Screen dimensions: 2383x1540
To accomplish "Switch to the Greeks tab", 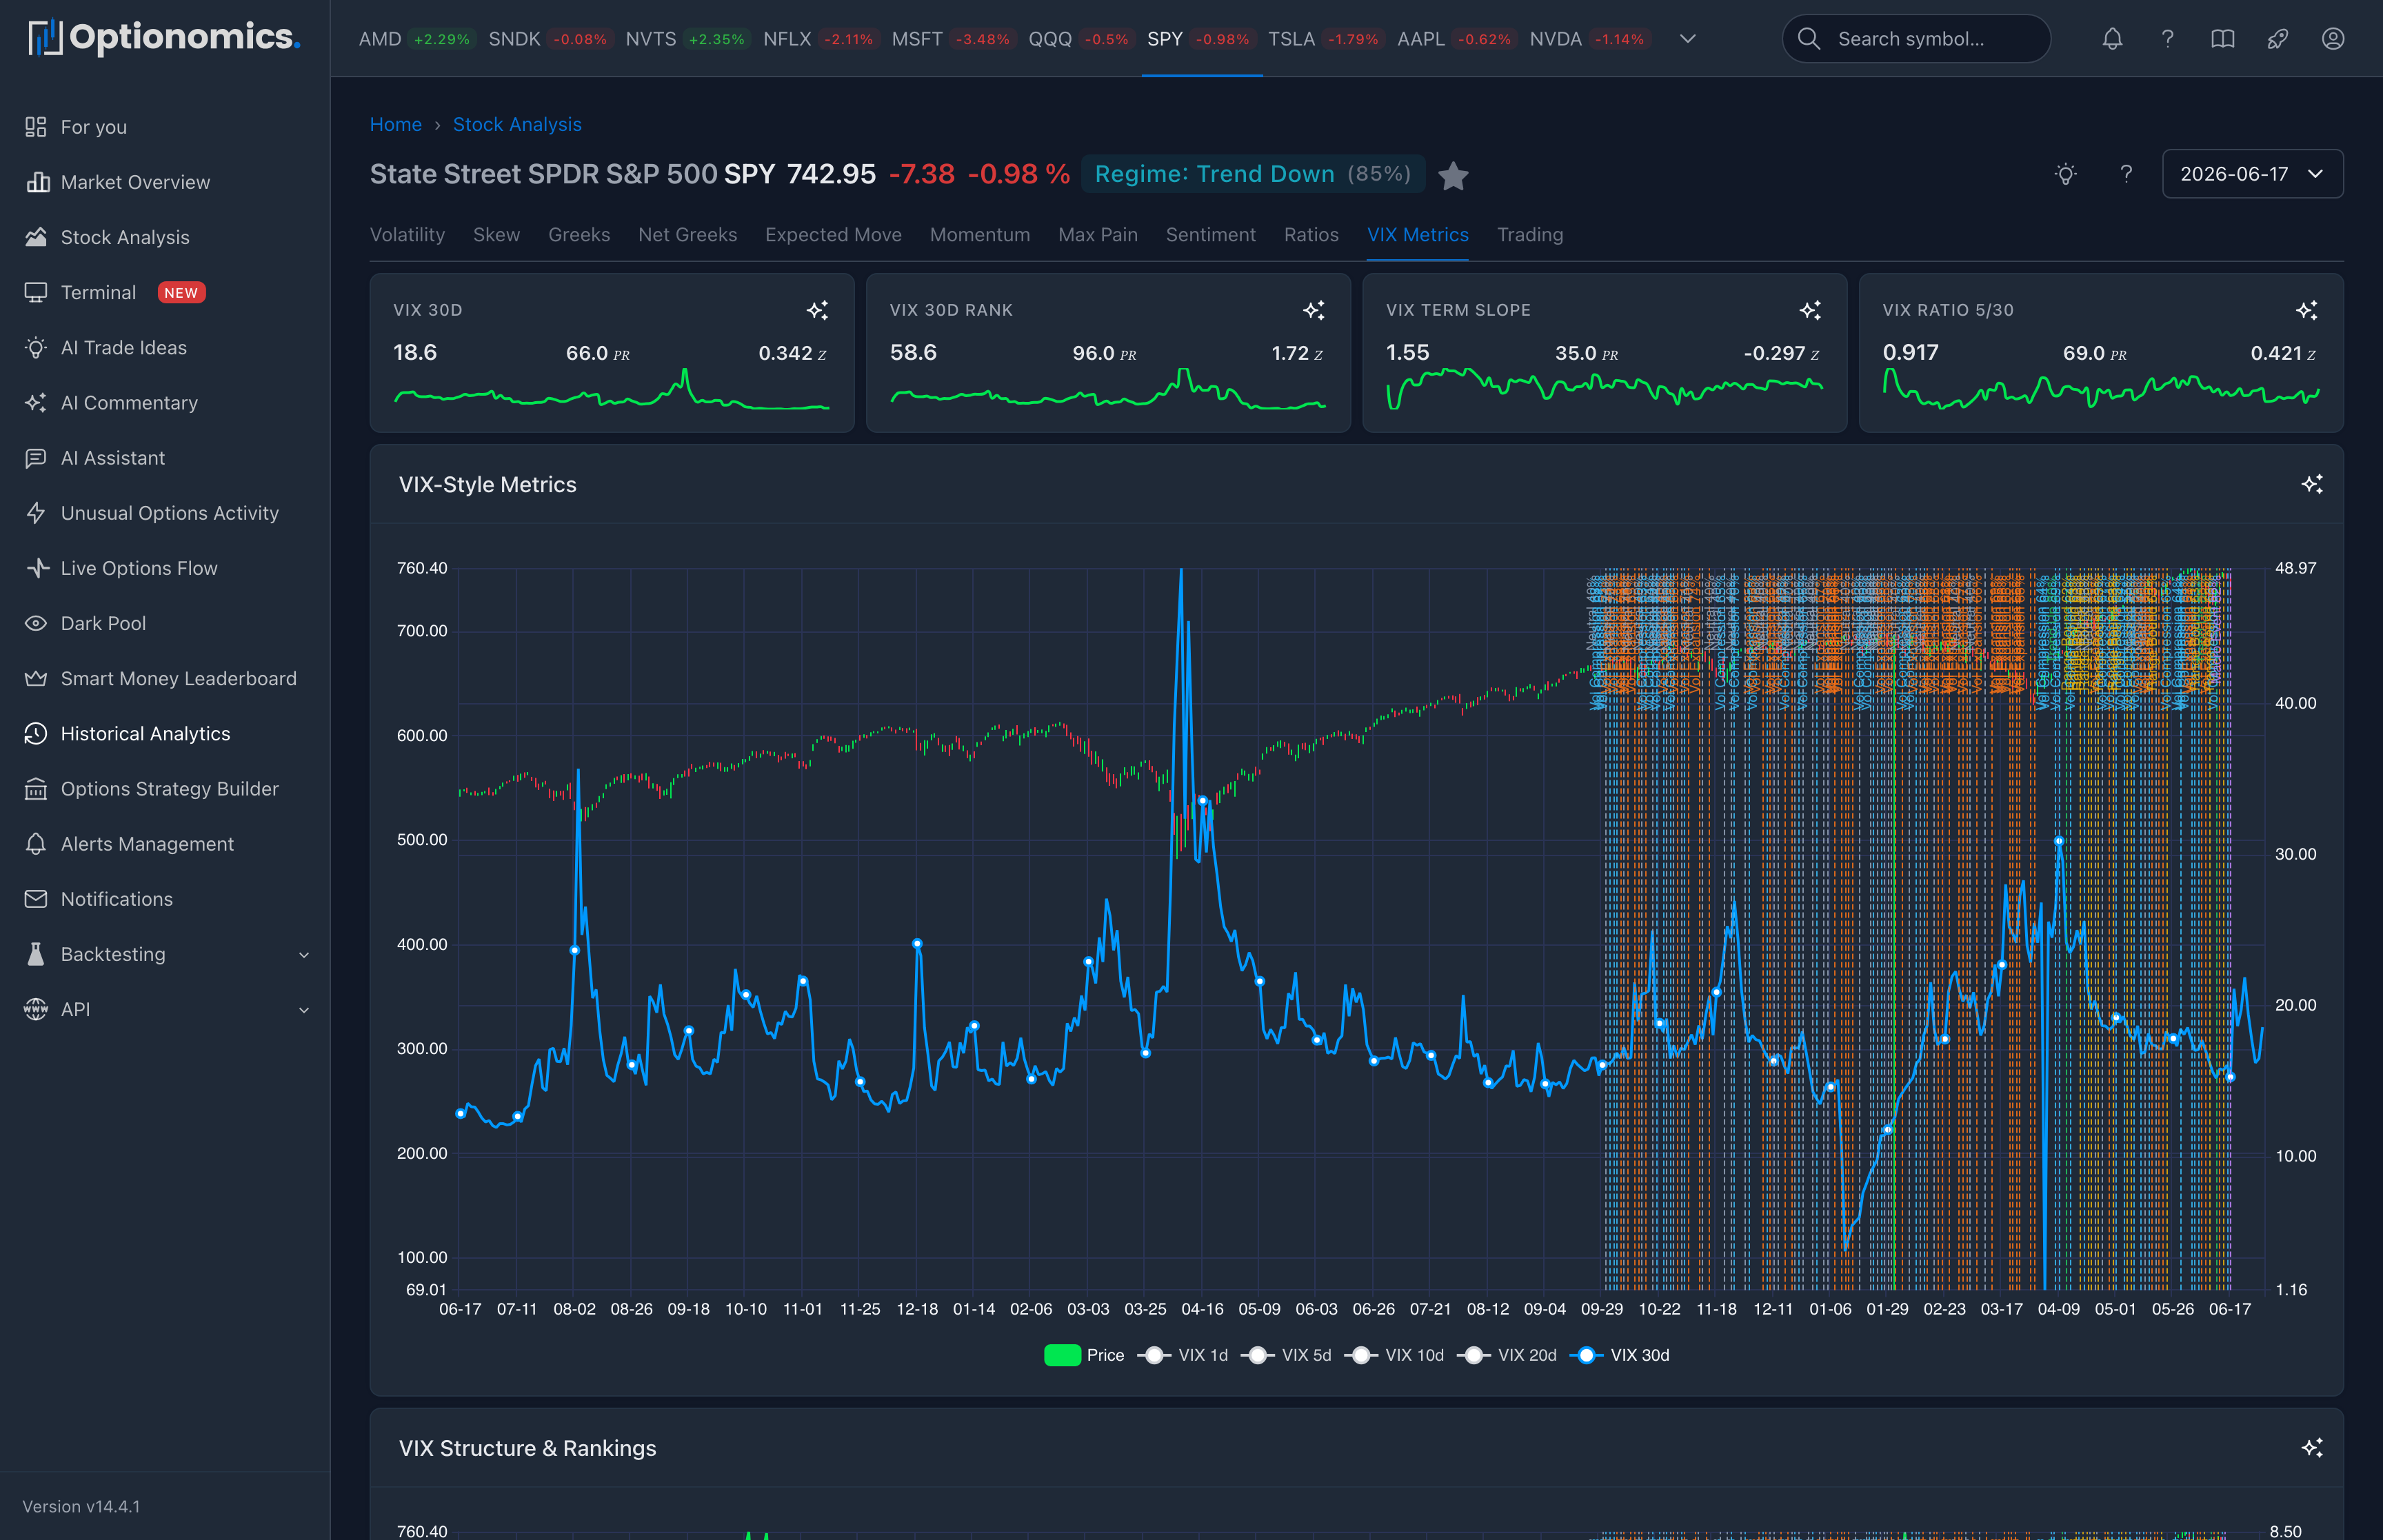I will (x=579, y=235).
